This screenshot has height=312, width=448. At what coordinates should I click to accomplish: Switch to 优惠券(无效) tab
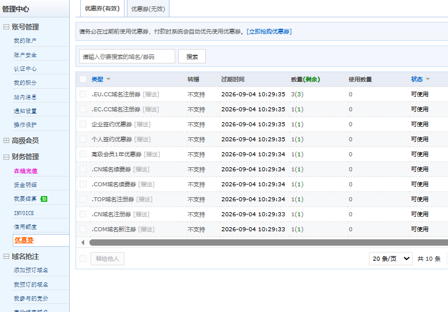click(148, 9)
